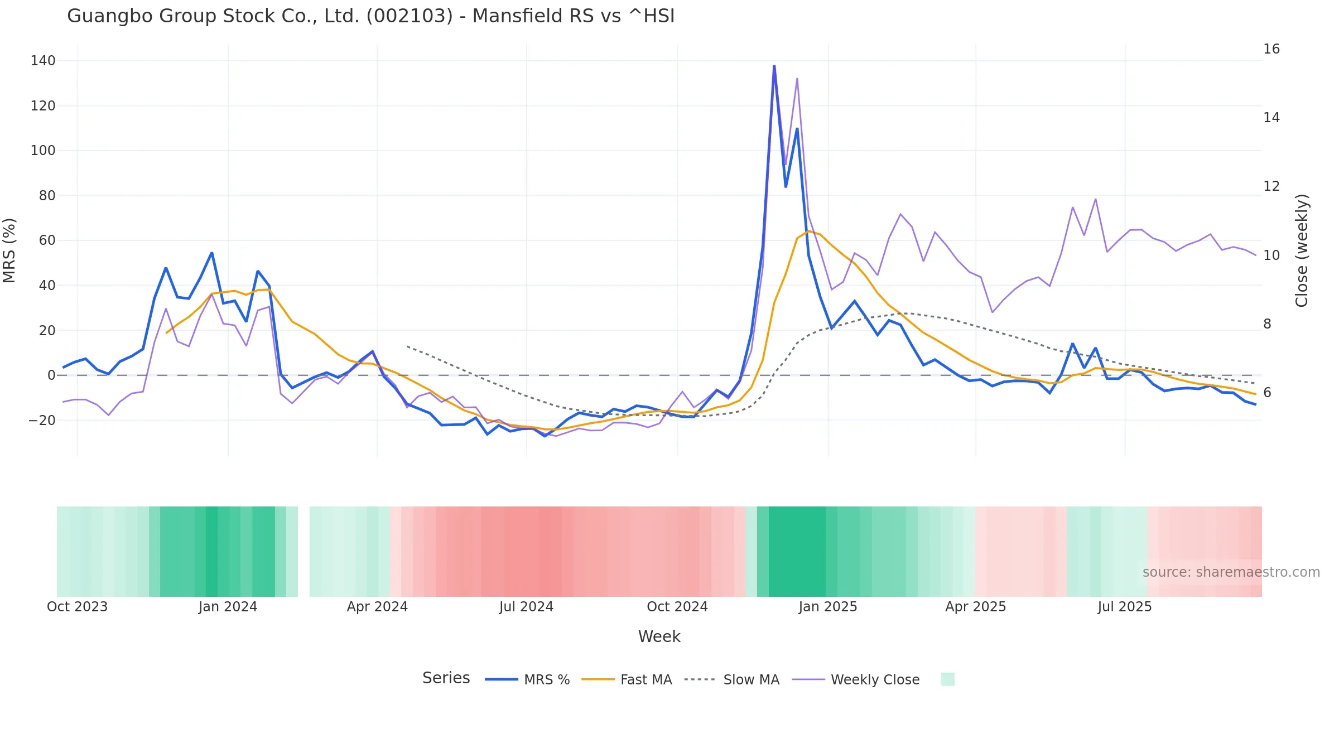The image size is (1339, 753).
Task: Toggle the Slow MA legend entry
Action: point(731,679)
